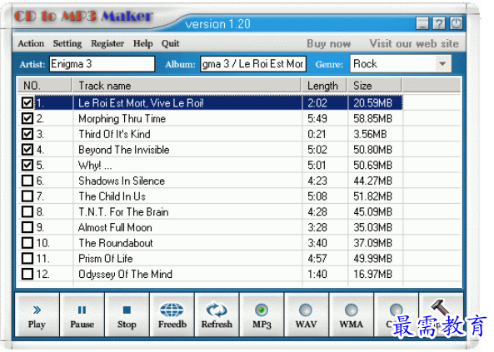Pause the current track
Image resolution: width=494 pixels, height=352 pixels.
click(x=82, y=315)
